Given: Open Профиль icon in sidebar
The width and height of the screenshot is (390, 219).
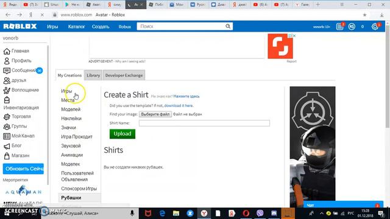Looking at the screenshot, I should (7, 61).
